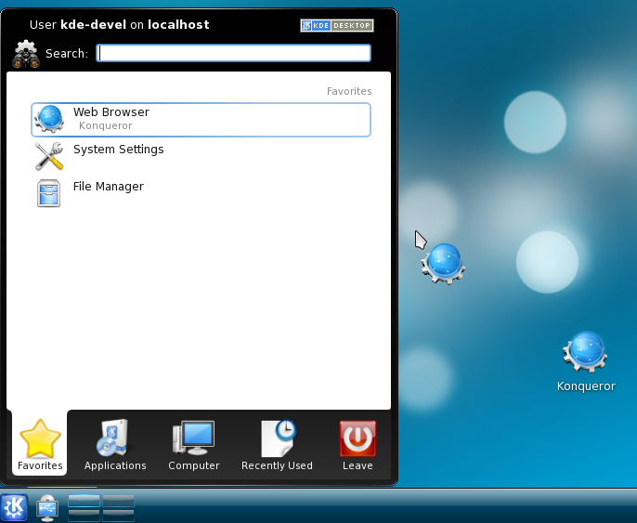Image resolution: width=637 pixels, height=523 pixels.
Task: Switch to the top-right virtual desktop in the pager
Action: (118, 502)
